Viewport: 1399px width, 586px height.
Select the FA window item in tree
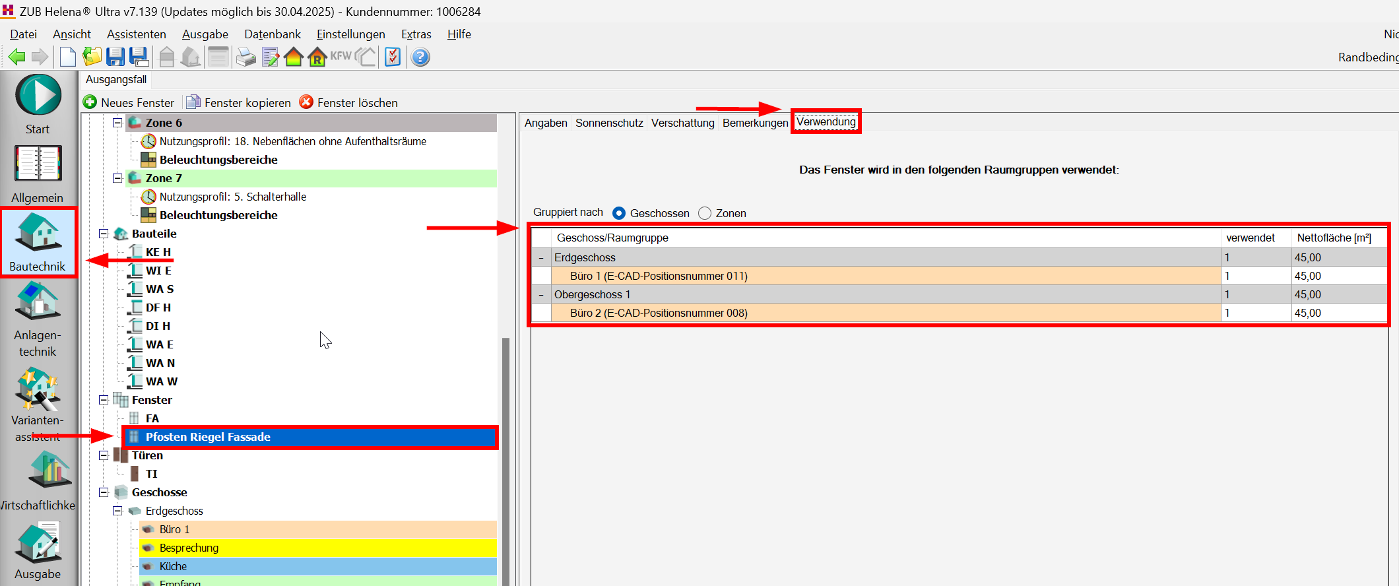(152, 418)
